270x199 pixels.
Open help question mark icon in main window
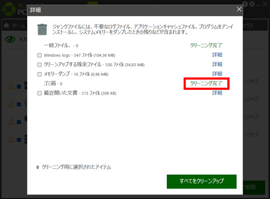(245, 4)
